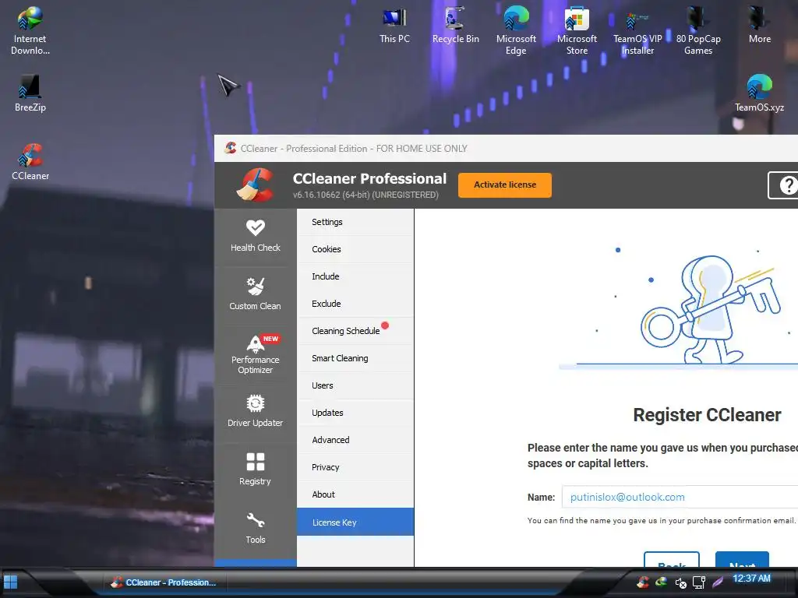Viewport: 798px width, 598px height.
Task: Open Driver Updater section
Action: pos(255,411)
